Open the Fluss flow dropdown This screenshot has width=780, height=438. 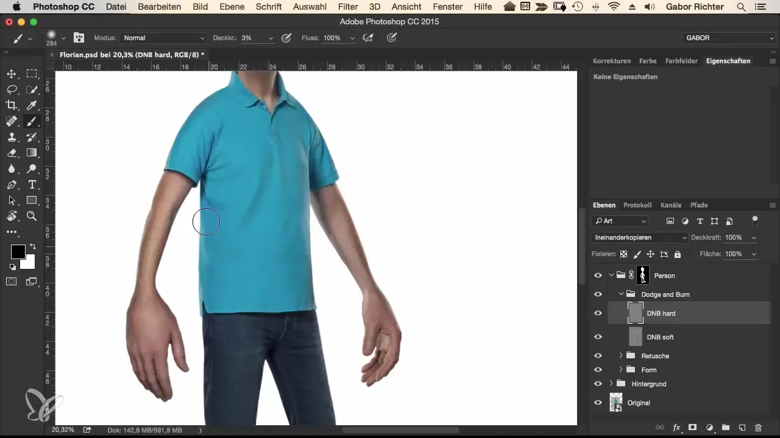(352, 38)
